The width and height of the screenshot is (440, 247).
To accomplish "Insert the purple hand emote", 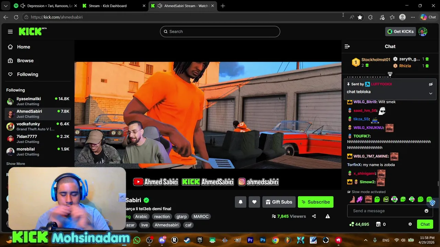I will coord(360,199).
